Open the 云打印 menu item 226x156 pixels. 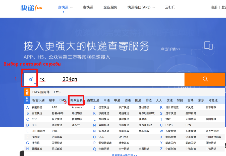[170, 7]
